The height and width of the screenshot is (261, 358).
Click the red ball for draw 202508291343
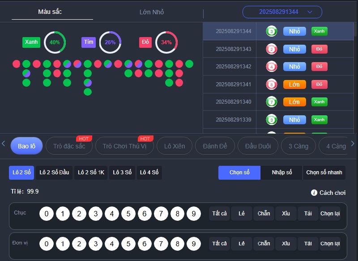pyautogui.click(x=271, y=49)
